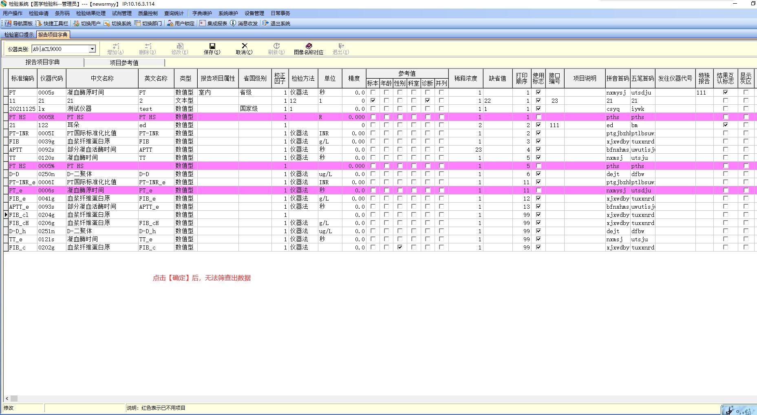The image size is (757, 415).
Task: Toggle 结果互认标志 checkbox for 耳朵 row
Action: 725,125
